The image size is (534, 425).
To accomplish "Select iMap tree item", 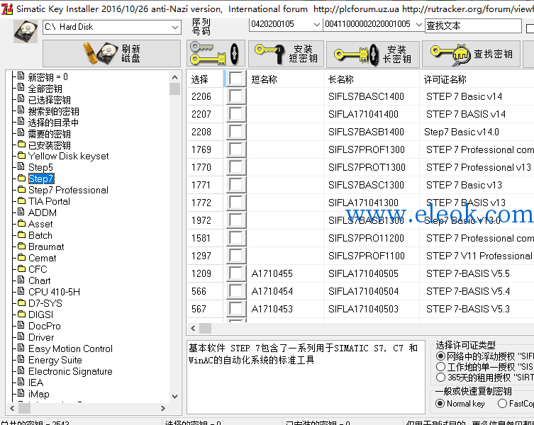I will [39, 394].
